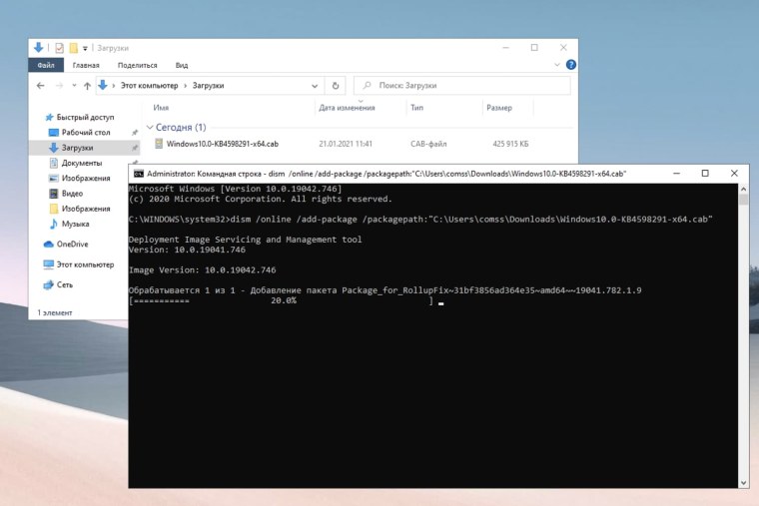This screenshot has height=506, width=759.
Task: Open the Поделиться ribbon tab
Action: 138,66
